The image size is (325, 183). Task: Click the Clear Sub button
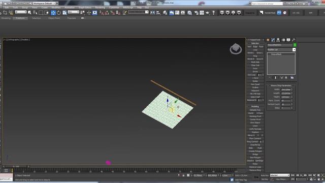[x=255, y=66]
